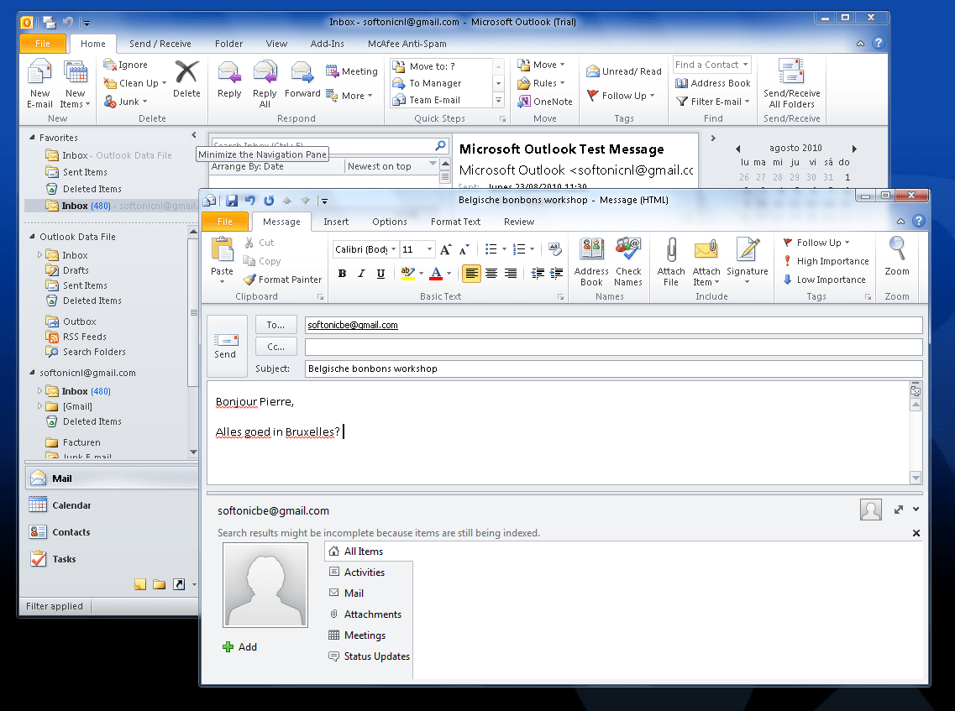This screenshot has height=711, width=955.
Task: Click the Clear Formatting icon
Action: coord(555,249)
